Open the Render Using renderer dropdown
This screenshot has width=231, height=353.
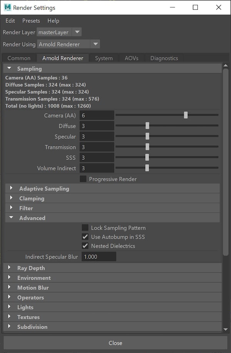[95, 44]
